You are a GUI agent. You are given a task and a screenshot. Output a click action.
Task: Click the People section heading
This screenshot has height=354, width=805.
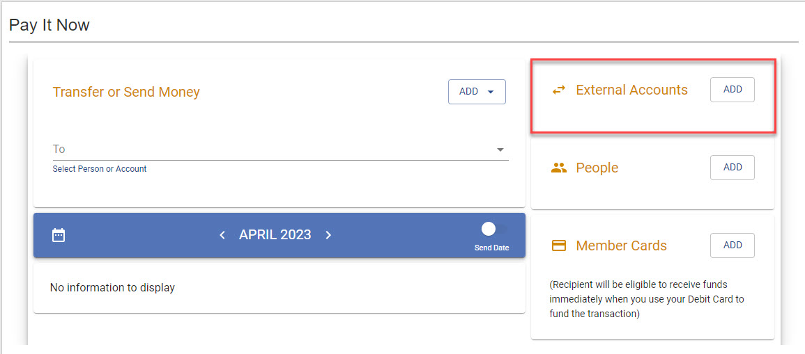coord(597,168)
